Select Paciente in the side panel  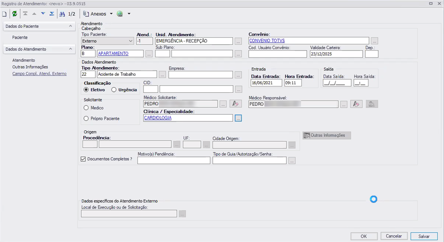click(x=20, y=37)
